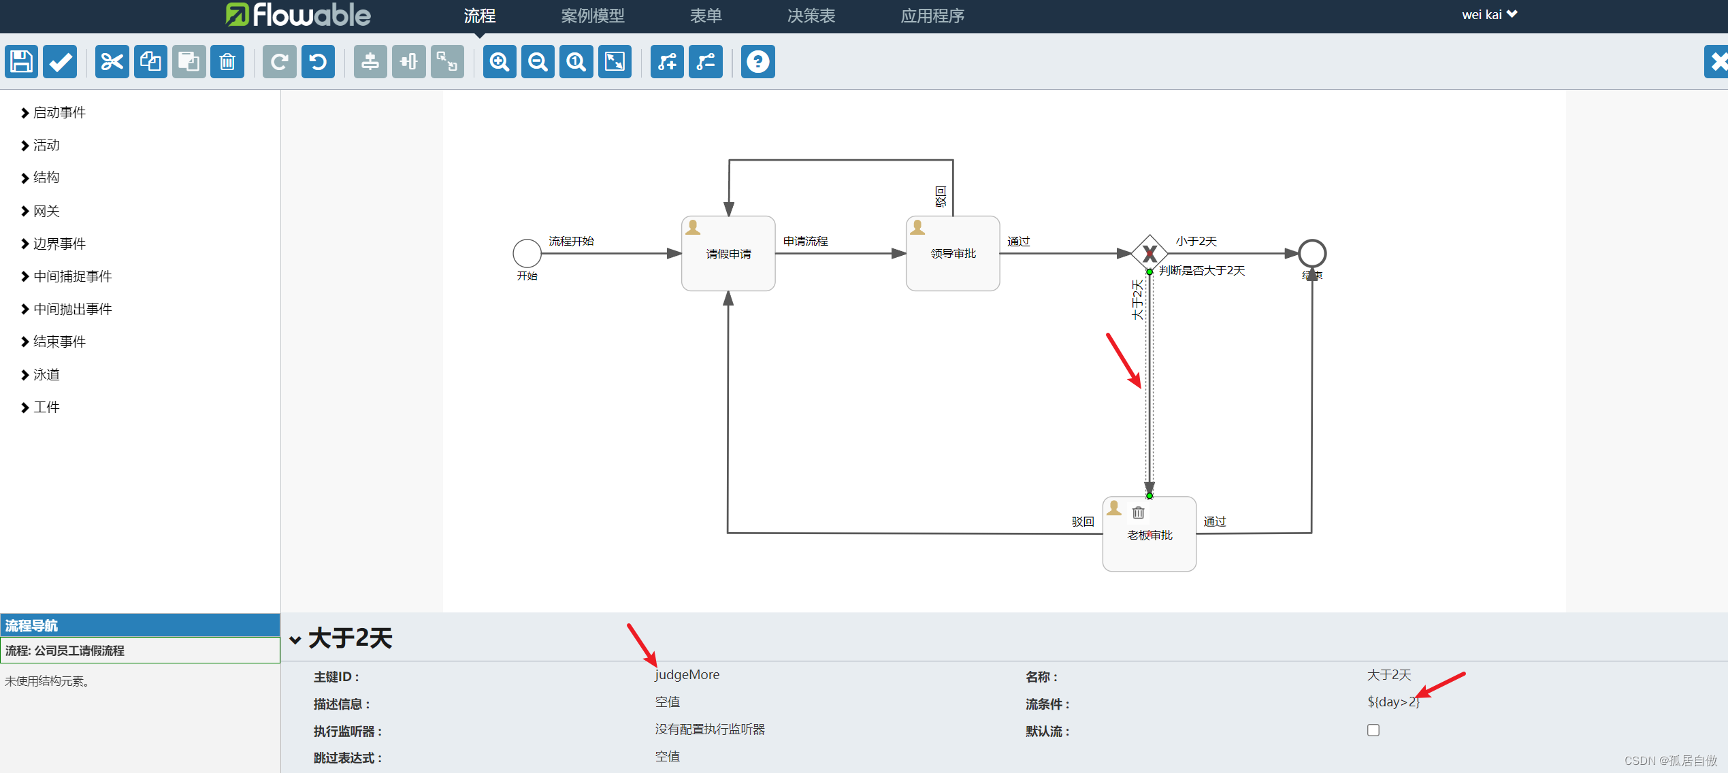The width and height of the screenshot is (1728, 773).
Task: Expand the 结束事件 palette group
Action: [x=53, y=342]
